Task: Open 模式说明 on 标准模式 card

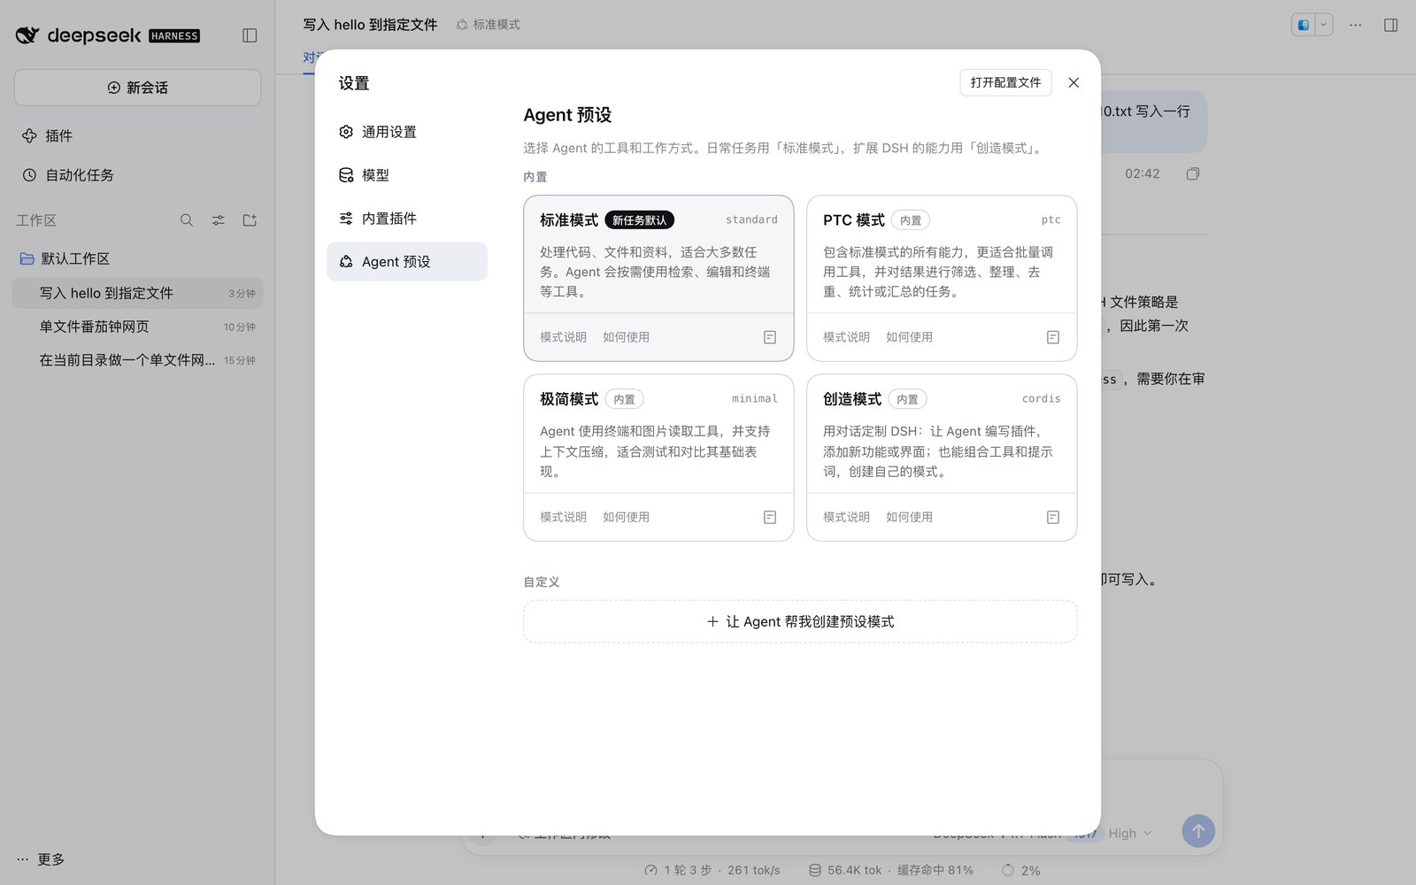Action: [563, 337]
